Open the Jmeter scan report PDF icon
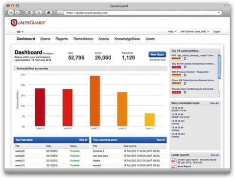235x179 pixels. click(173, 161)
